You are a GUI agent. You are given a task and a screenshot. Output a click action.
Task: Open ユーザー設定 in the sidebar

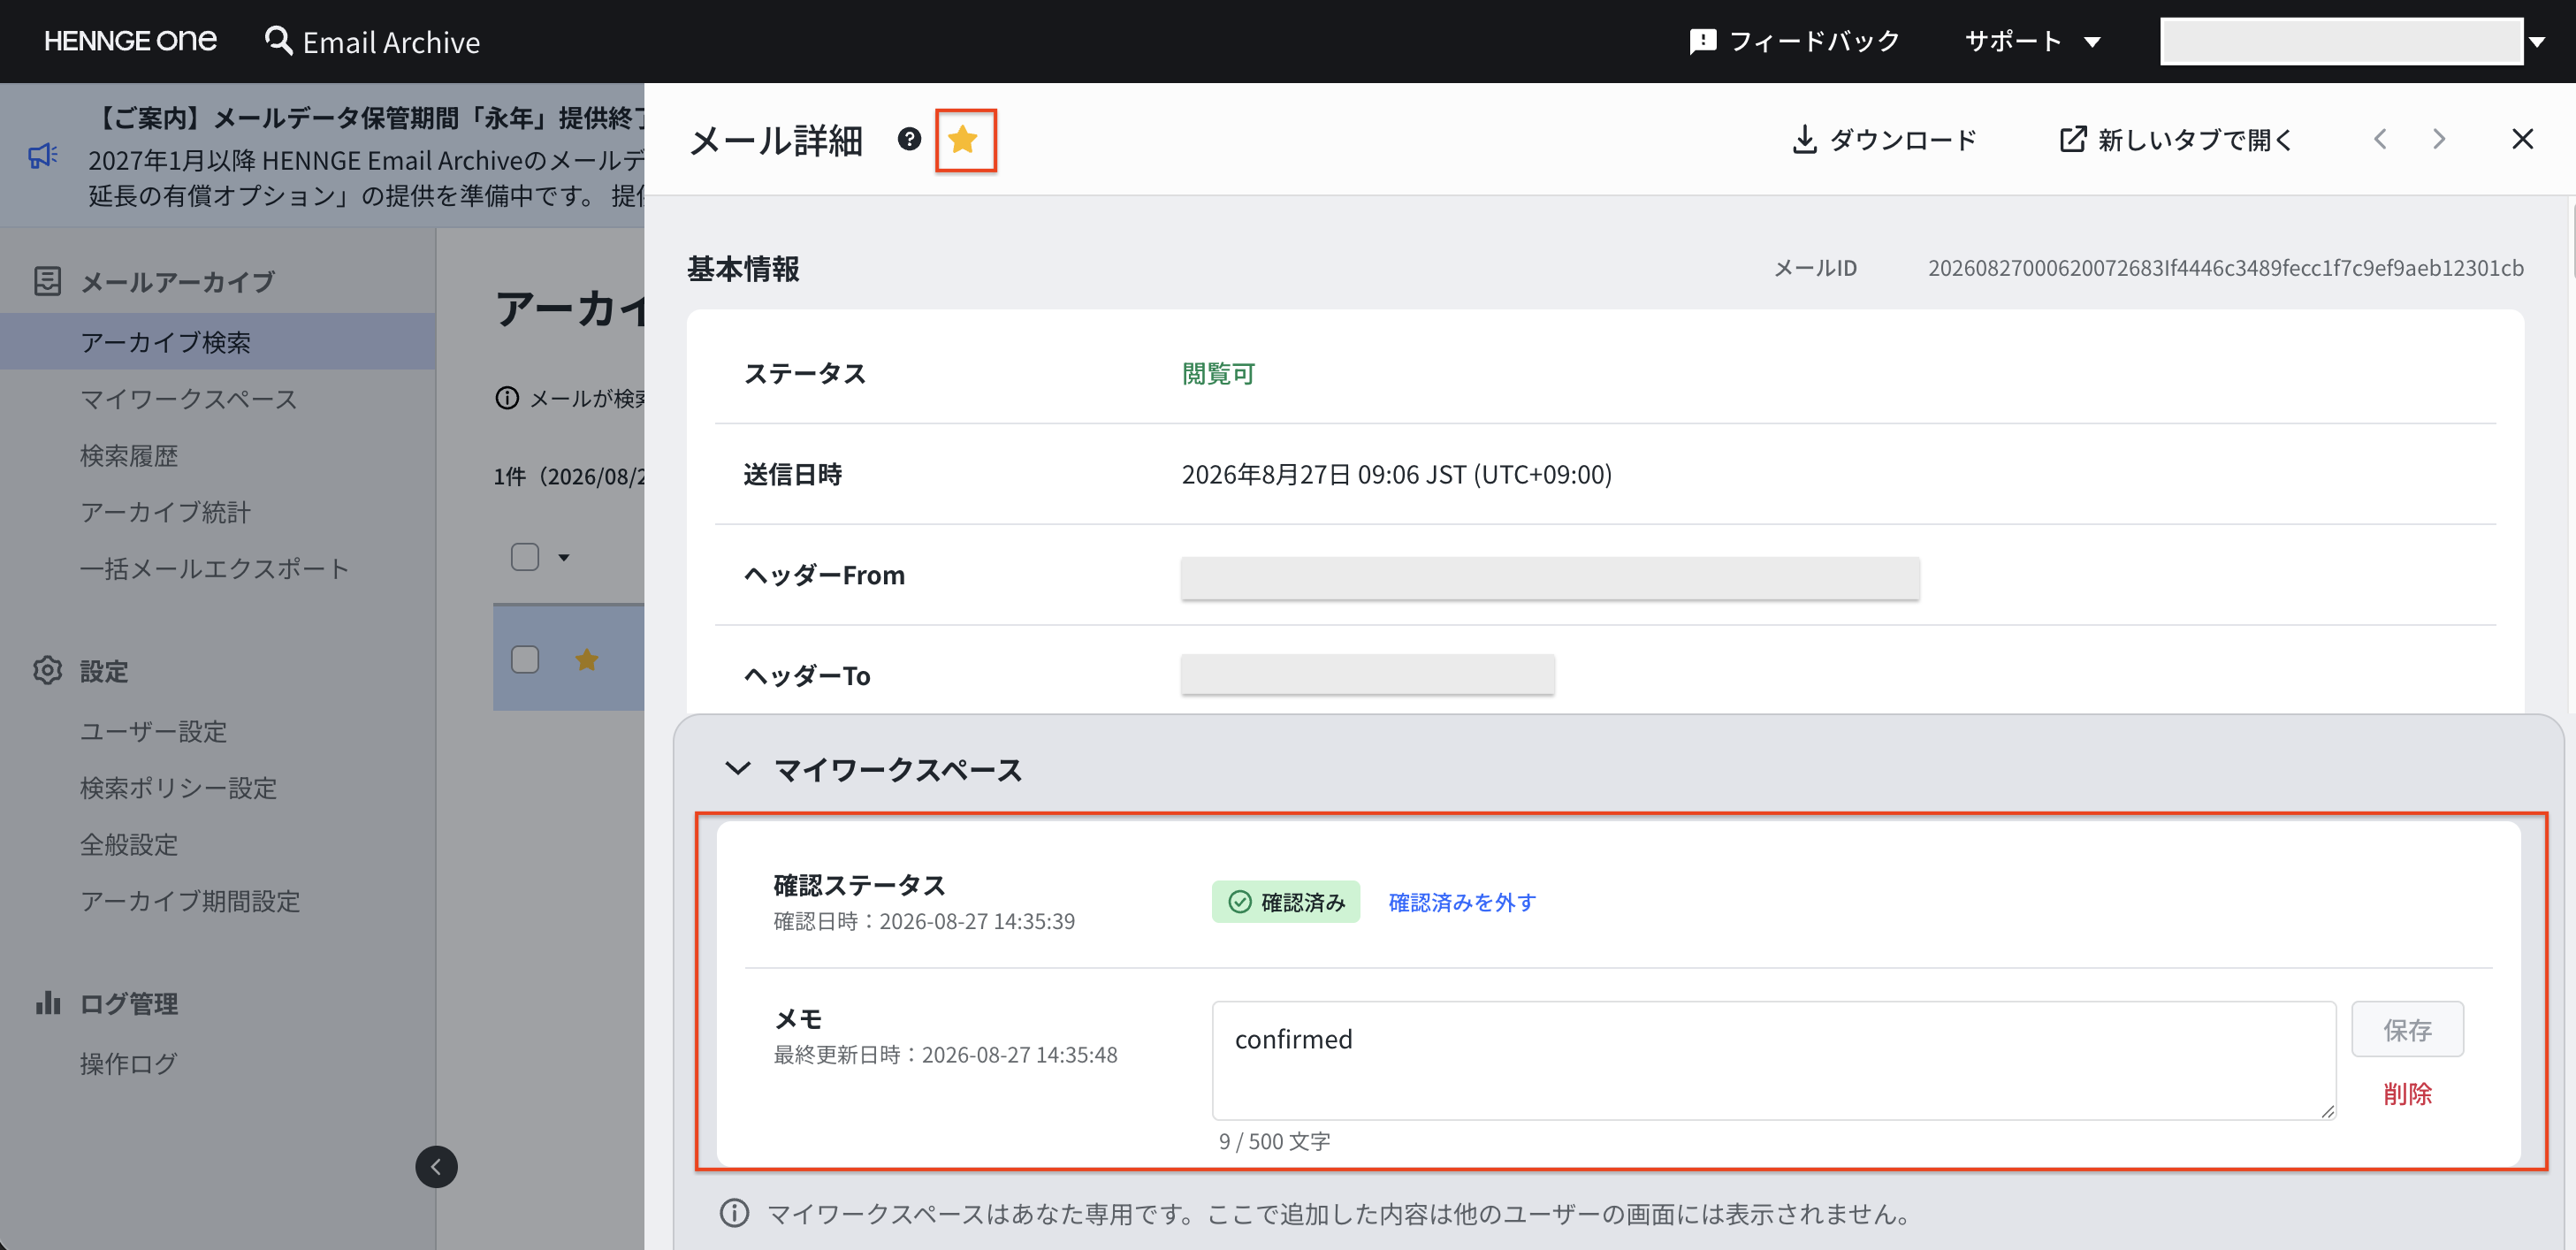click(154, 732)
